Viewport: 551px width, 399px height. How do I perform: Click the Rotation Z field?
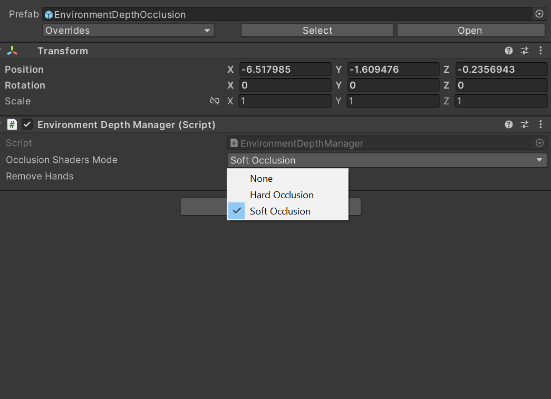coord(501,85)
